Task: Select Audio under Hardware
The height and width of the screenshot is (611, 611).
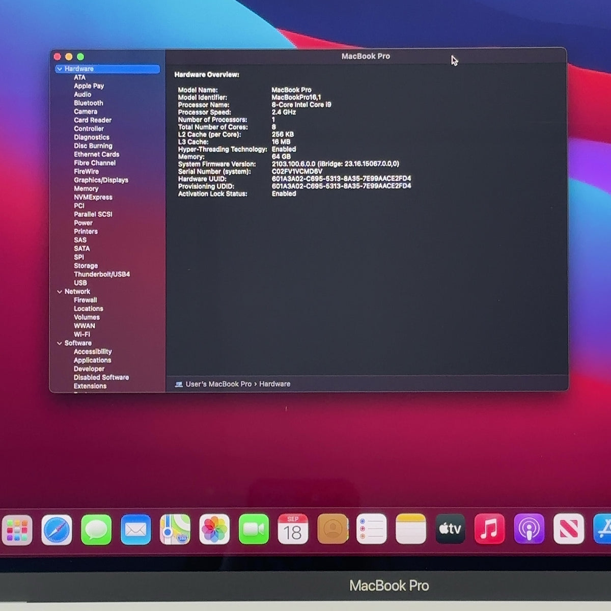Action: point(82,94)
